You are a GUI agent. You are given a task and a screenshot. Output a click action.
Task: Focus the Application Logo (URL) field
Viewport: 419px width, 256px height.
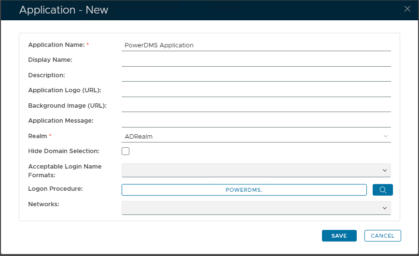pos(256,90)
